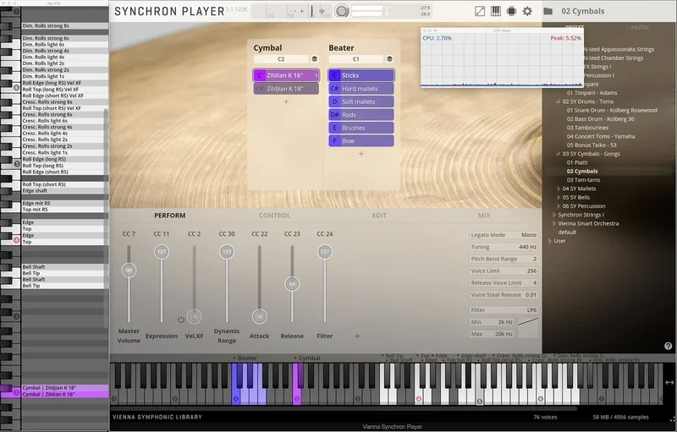The width and height of the screenshot is (677, 432).
Task: Click the Filter Max 20k Hz field
Action: click(x=493, y=334)
